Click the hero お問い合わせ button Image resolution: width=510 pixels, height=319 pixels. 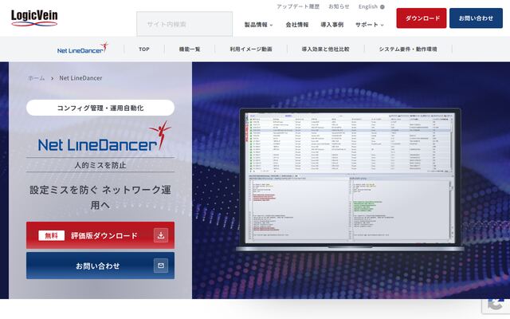pos(100,266)
